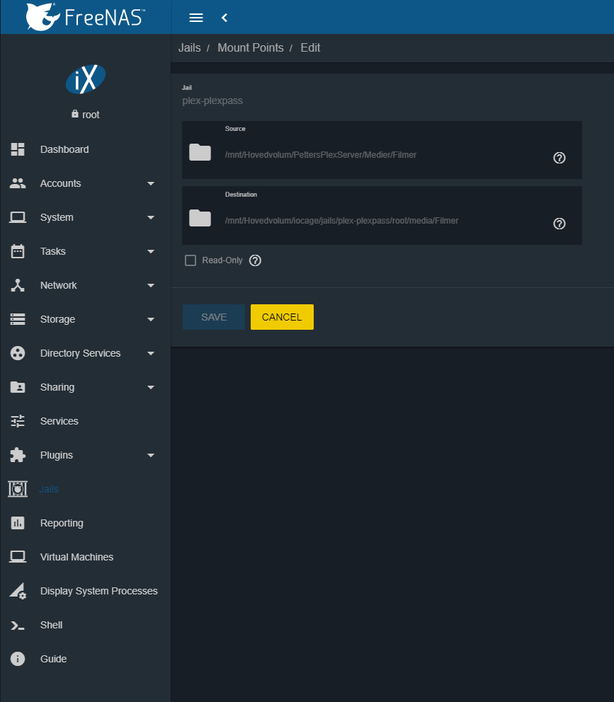The image size is (614, 702).
Task: Collapse sidebar with the left chevron
Action: (x=224, y=18)
